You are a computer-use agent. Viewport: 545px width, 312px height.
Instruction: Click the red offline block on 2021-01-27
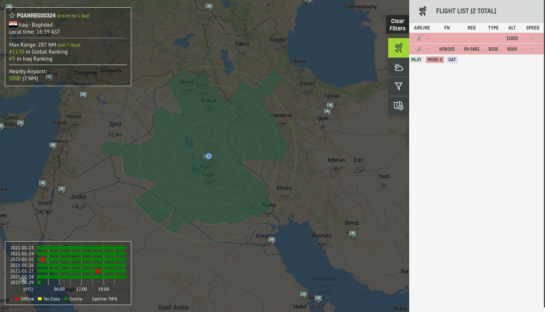tap(98, 271)
